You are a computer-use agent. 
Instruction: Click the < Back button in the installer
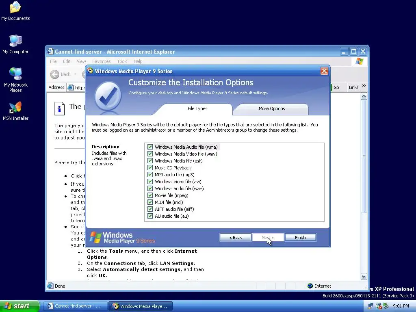(x=236, y=237)
